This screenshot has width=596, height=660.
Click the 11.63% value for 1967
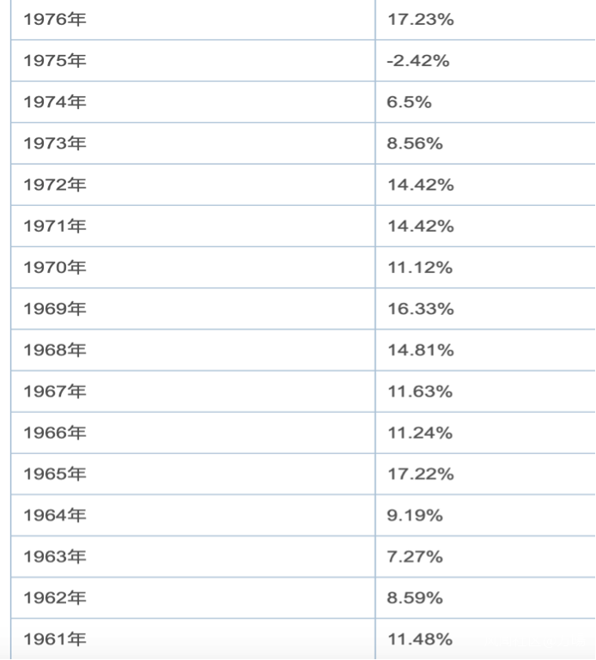[419, 391]
